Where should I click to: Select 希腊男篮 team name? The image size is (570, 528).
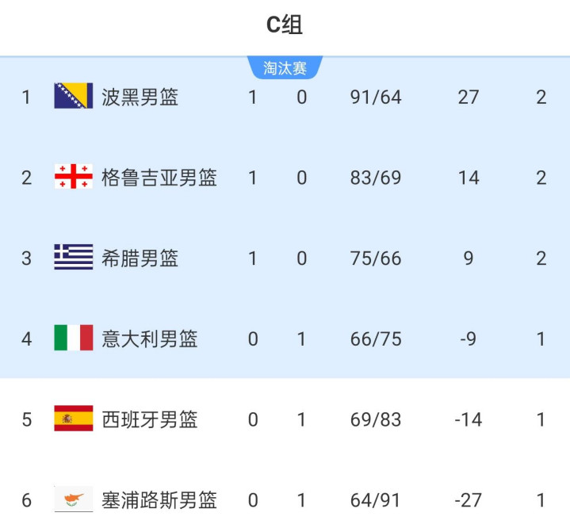pyautogui.click(x=140, y=258)
